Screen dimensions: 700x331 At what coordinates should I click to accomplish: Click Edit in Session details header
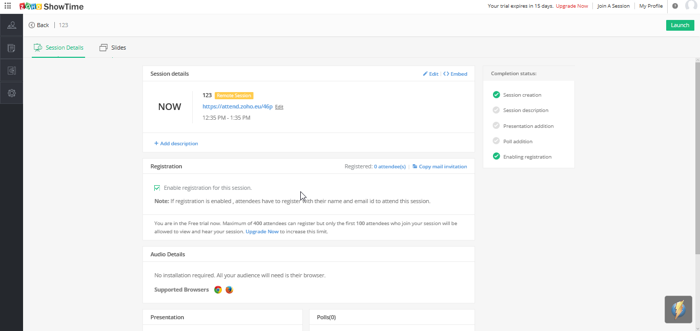[x=430, y=74]
